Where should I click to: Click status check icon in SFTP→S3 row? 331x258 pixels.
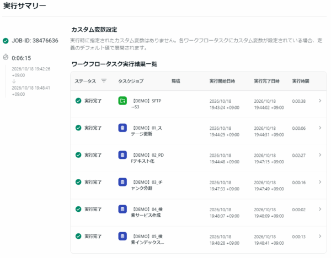pyautogui.click(x=78, y=101)
